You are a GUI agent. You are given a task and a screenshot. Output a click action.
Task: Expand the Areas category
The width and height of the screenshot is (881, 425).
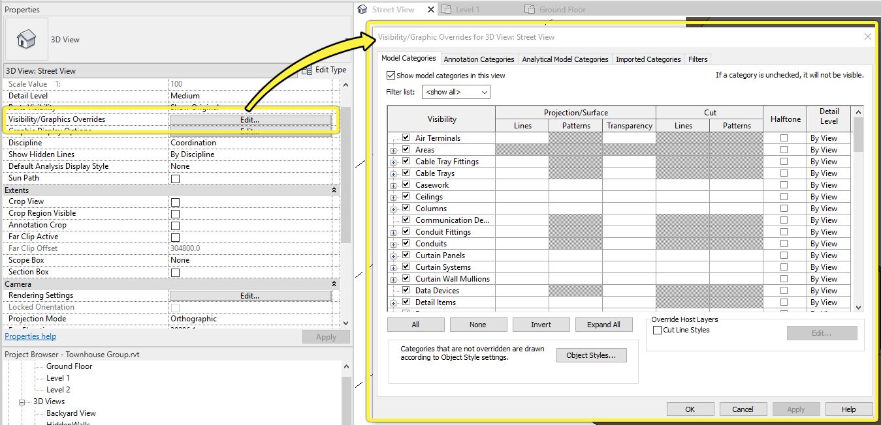392,149
